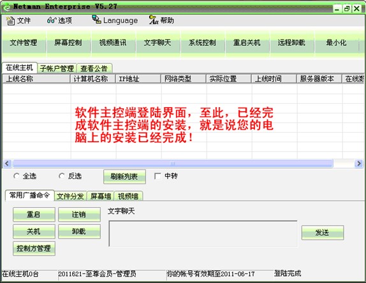Select the 全选 radio button

click(x=17, y=176)
